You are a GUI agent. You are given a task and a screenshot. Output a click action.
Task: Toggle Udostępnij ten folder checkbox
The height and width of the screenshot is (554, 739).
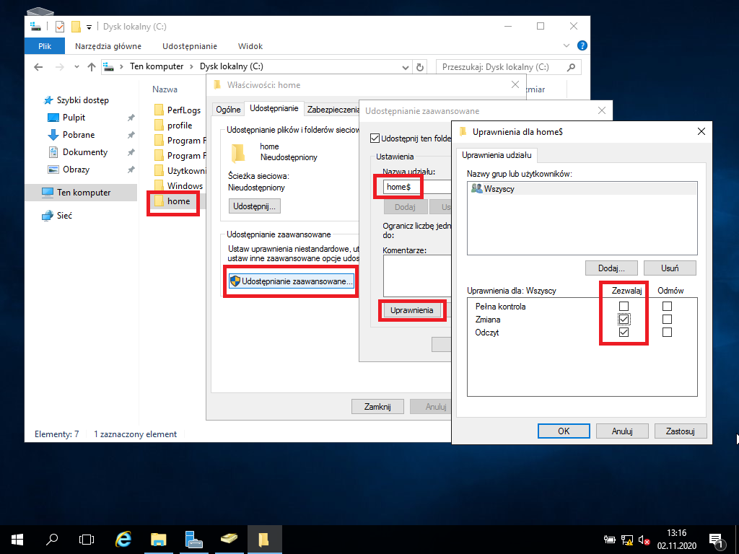(x=375, y=138)
